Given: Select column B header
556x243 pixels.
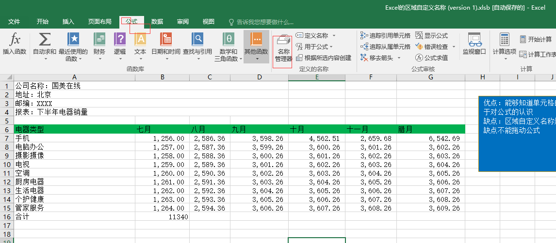Looking at the screenshot, I should [162, 77].
